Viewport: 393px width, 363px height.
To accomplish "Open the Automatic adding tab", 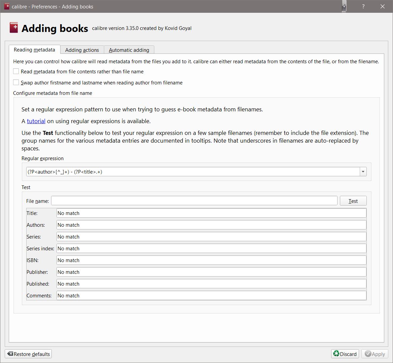I will tap(129, 50).
